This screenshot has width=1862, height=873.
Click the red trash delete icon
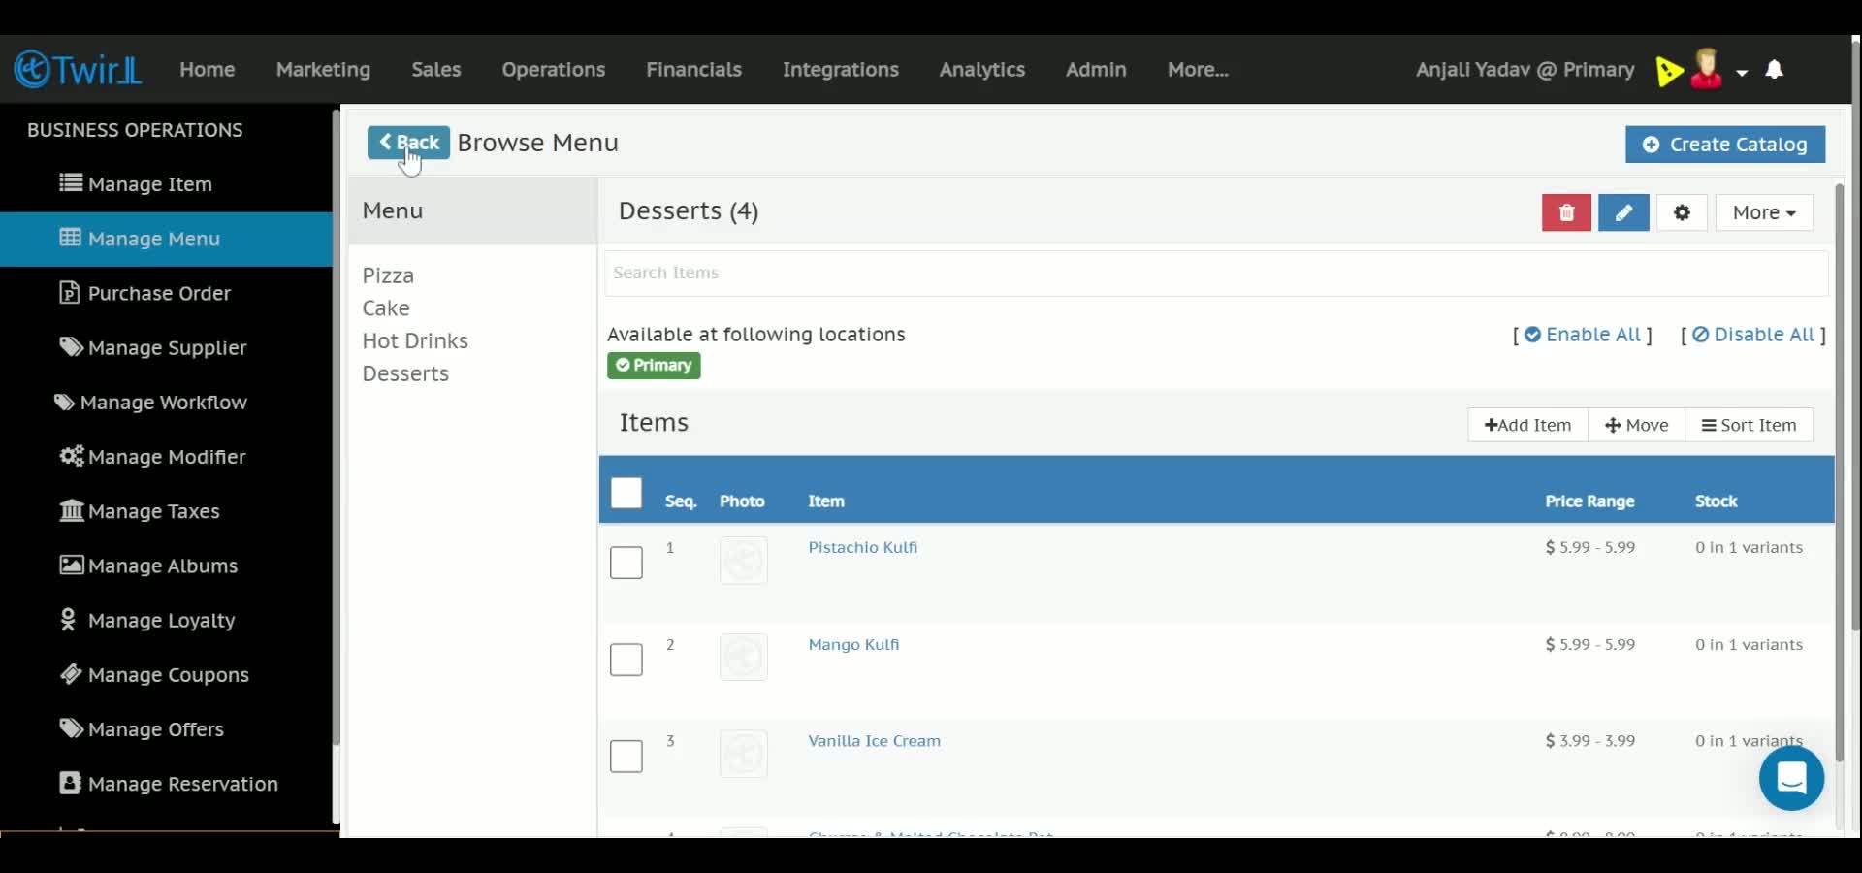pyautogui.click(x=1566, y=212)
